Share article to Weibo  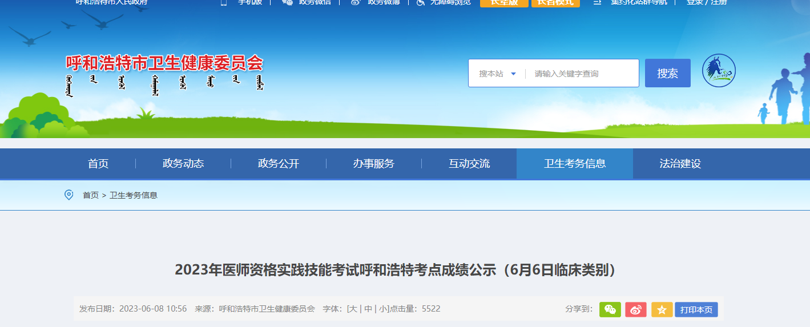[636, 310]
